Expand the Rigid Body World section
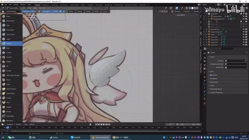This screenshot has width=249, height=140. (x=216, y=89)
